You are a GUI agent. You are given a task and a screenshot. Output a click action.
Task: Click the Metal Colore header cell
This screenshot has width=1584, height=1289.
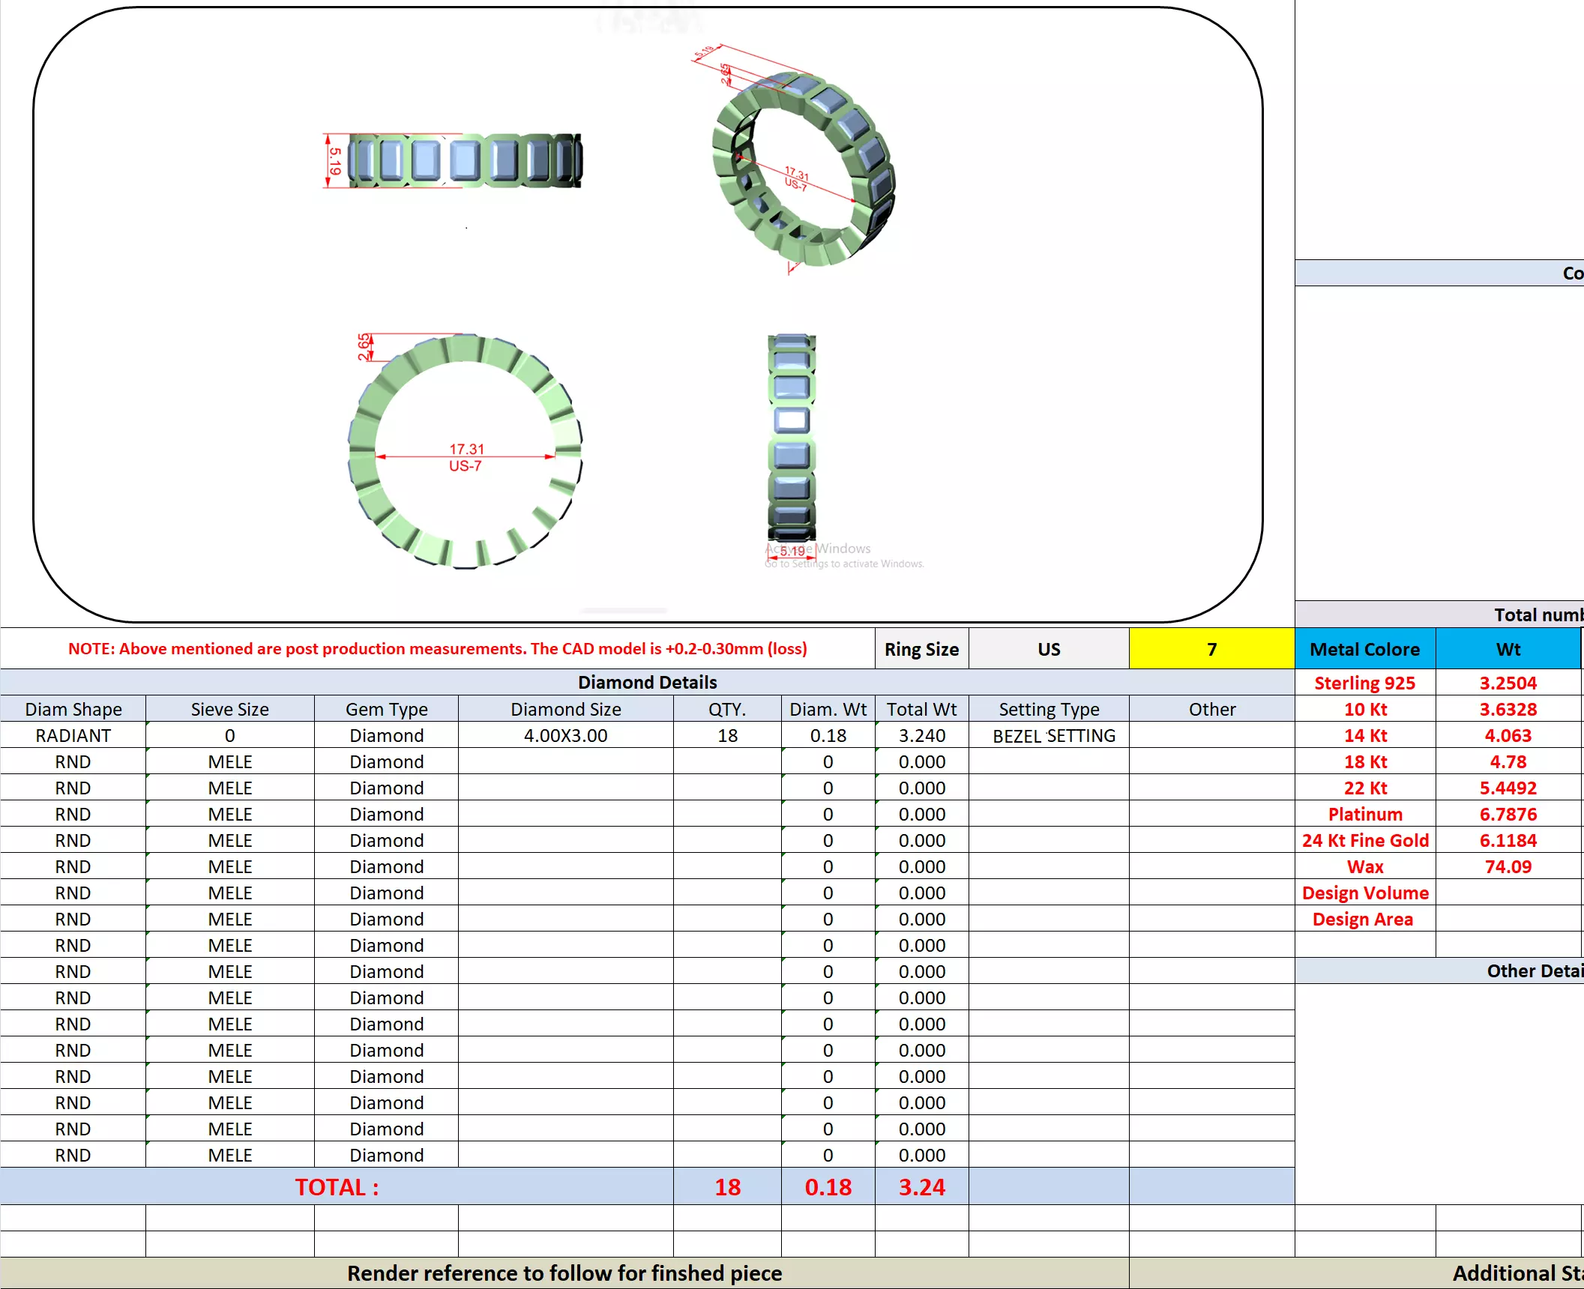click(x=1364, y=649)
